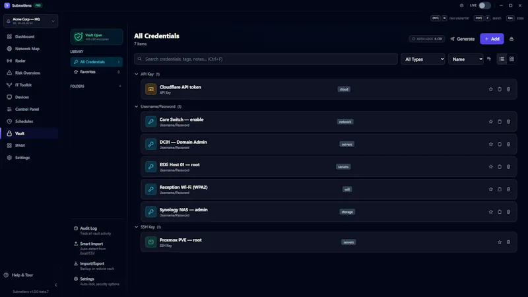The image size is (528, 297).
Task: Star the Synology NAS — admin entry
Action: click(490, 212)
